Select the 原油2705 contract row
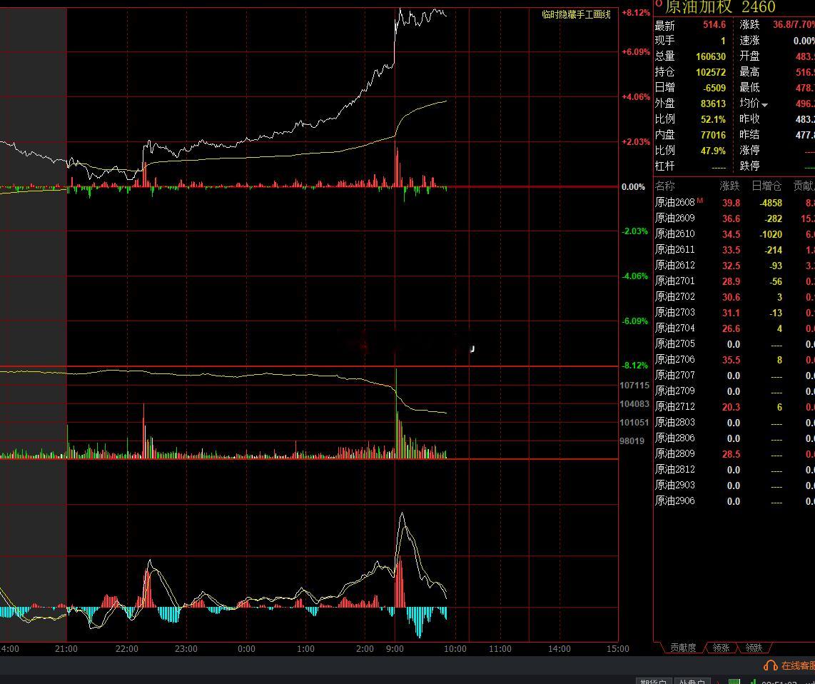Viewport: 815px width, 684px height. pos(734,344)
